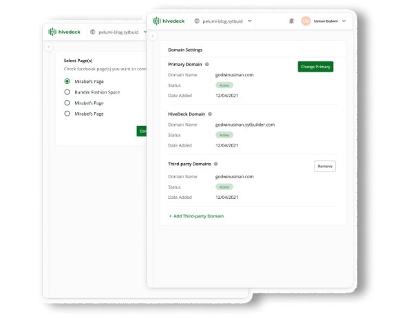
Task: Show info for Third-party Domains
Action: point(216,164)
